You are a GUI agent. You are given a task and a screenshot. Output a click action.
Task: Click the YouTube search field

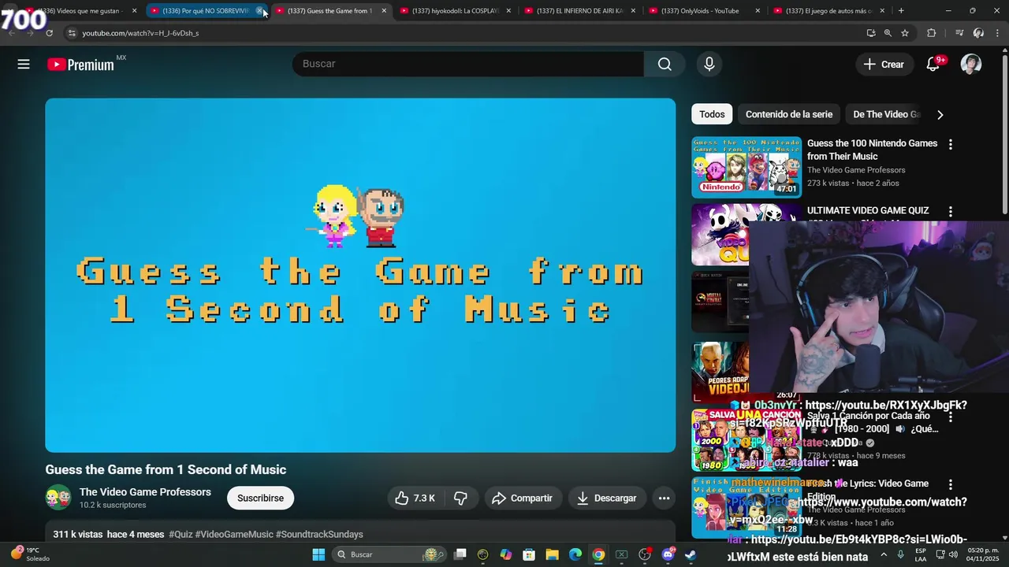468,64
